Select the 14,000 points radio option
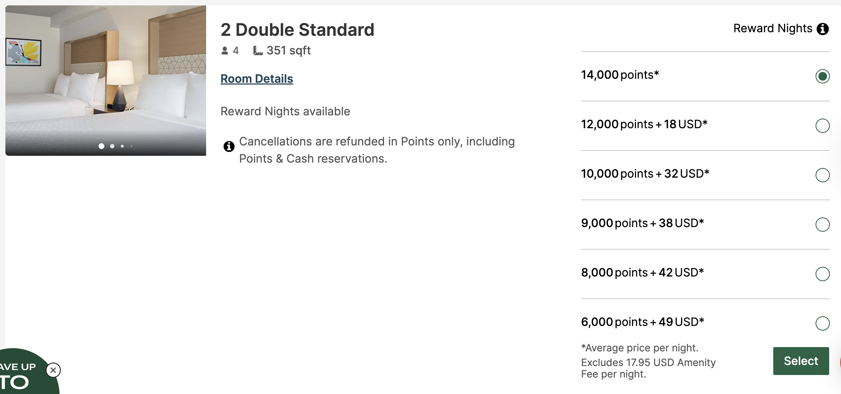 (822, 76)
